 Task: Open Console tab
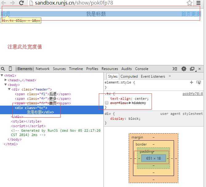pyautogui.click(x=142, y=69)
